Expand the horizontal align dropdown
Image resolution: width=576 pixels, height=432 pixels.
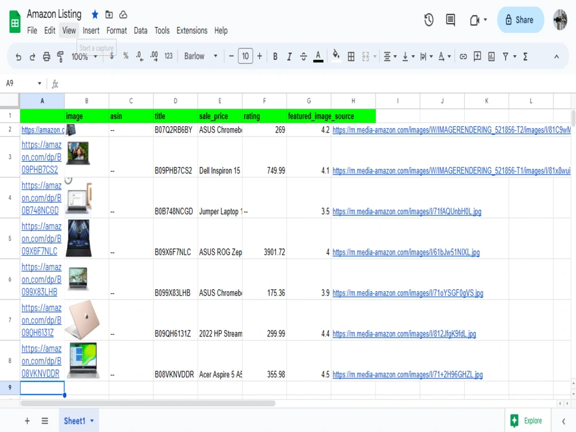tap(395, 56)
